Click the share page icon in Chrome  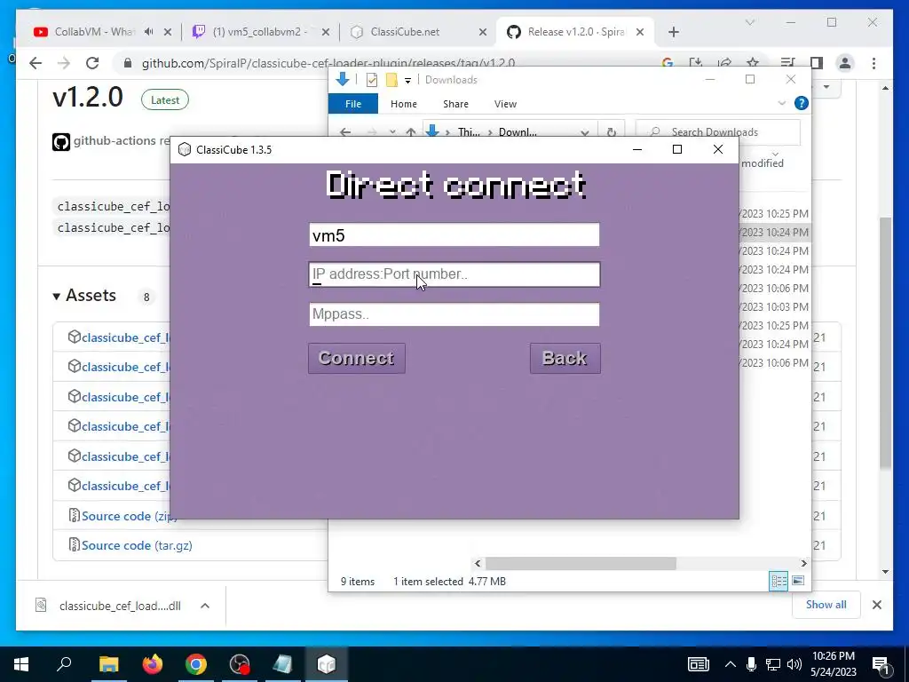pos(724,63)
